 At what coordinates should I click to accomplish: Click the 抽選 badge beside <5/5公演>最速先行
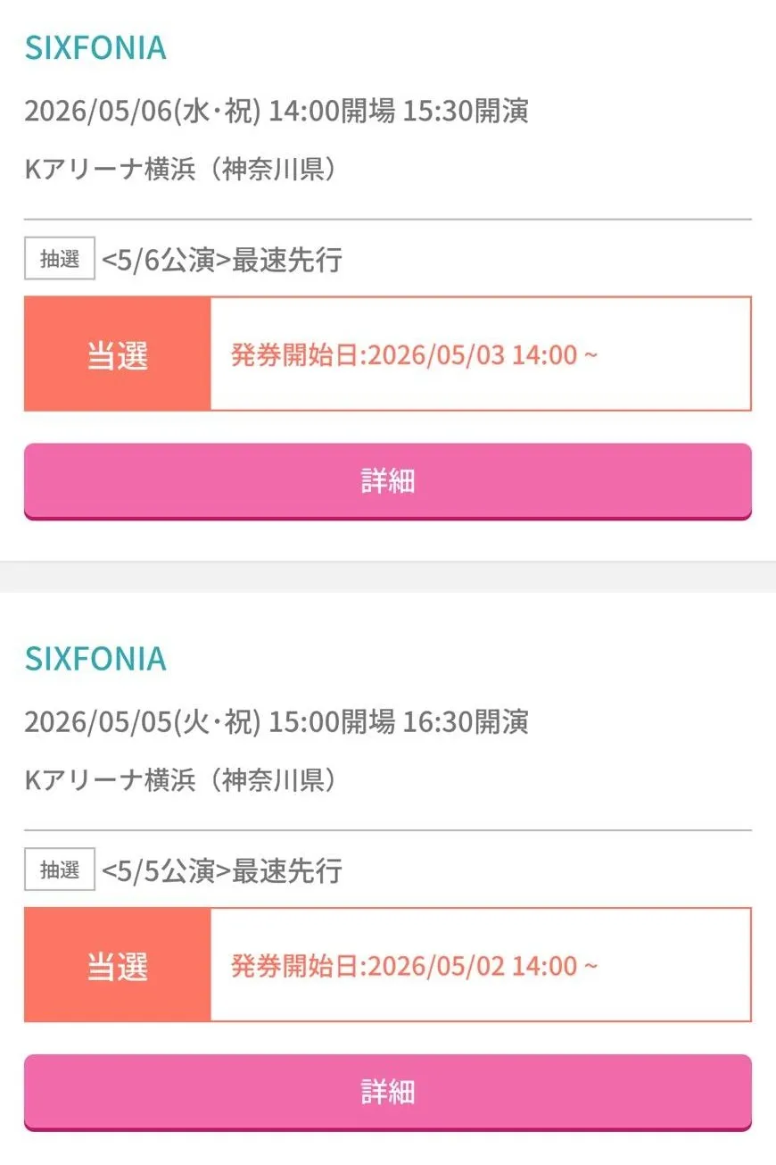pos(60,870)
